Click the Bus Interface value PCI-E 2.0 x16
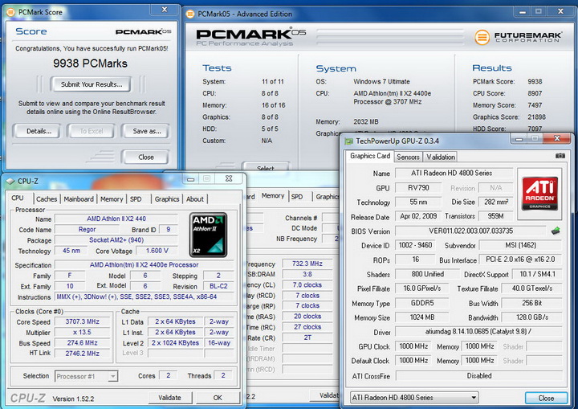Image resolution: width=578 pixels, height=409 pixels. click(x=520, y=260)
